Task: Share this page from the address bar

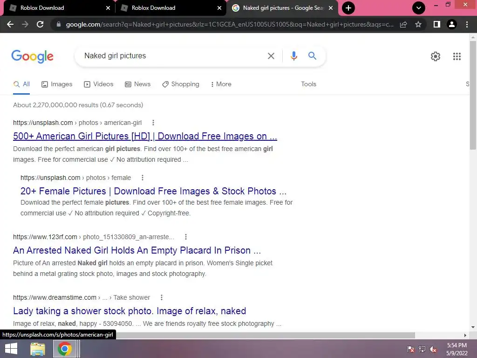Action: [403, 24]
